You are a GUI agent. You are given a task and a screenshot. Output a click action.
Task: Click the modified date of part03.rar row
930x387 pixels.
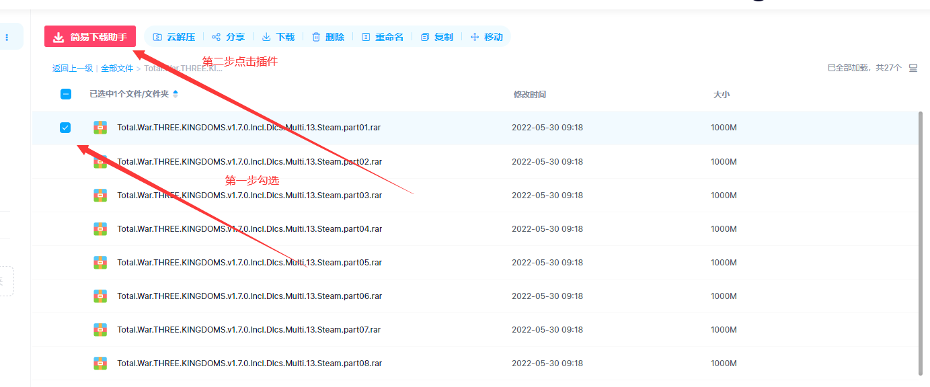click(x=547, y=195)
